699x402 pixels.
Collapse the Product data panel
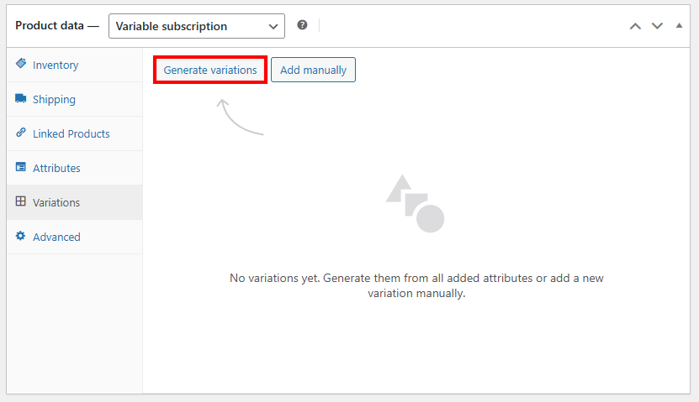tap(679, 26)
